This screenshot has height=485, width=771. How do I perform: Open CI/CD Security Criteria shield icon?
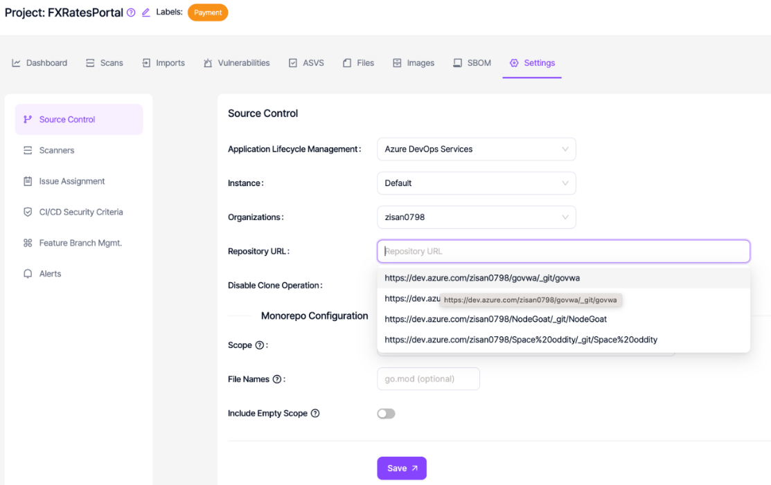click(28, 212)
